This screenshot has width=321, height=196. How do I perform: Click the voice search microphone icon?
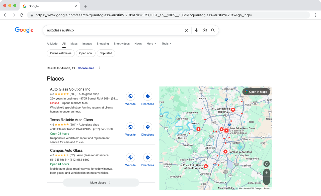click(x=197, y=30)
